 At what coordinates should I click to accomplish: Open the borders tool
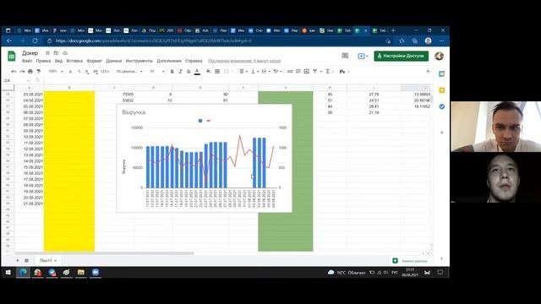(217, 71)
